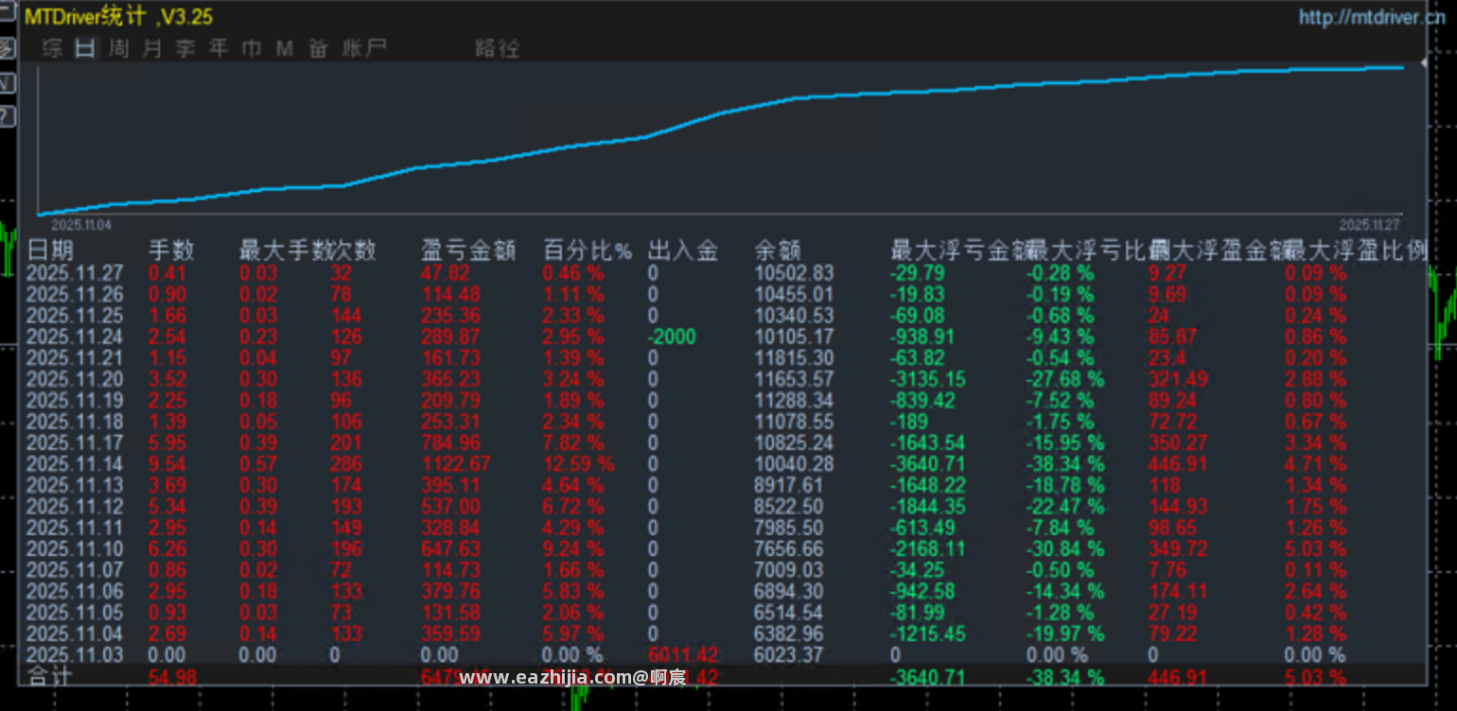Click the -3135.15 floating loss value
Viewport: 1457px width, 711px height.
click(x=929, y=379)
